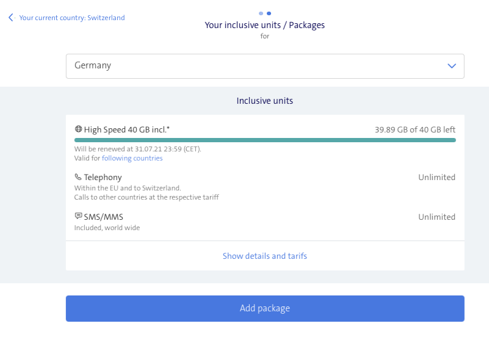This screenshot has height=351, width=489.
Task: Select the Telephony row label
Action: (103, 178)
